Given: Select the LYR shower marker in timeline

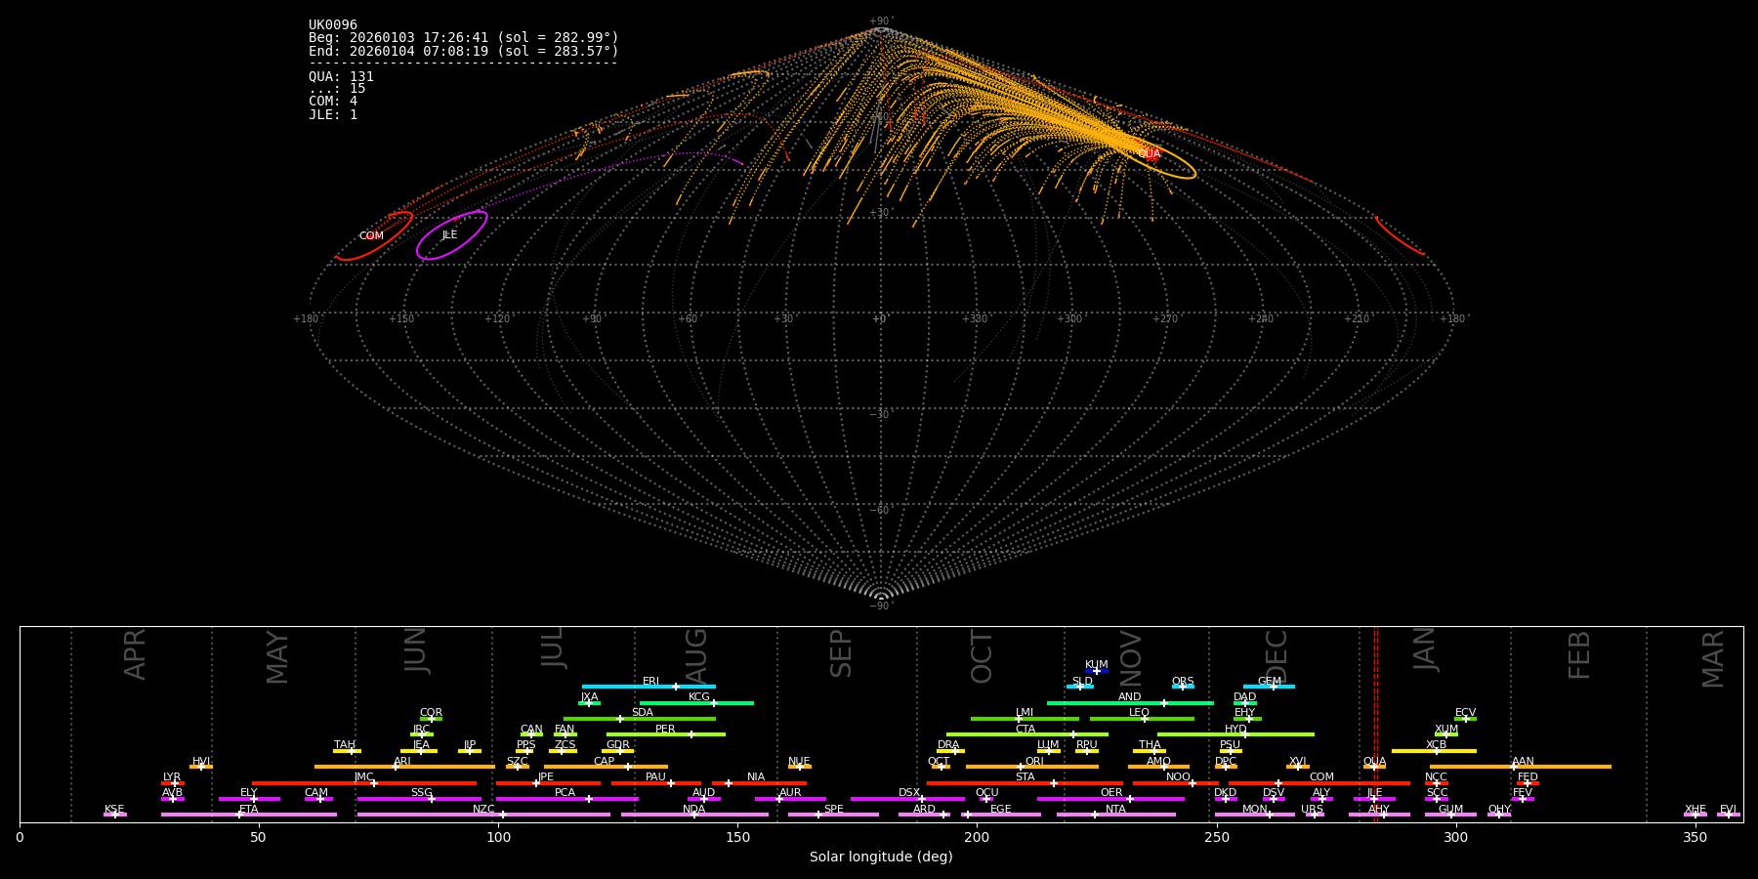Looking at the screenshot, I should (x=174, y=783).
